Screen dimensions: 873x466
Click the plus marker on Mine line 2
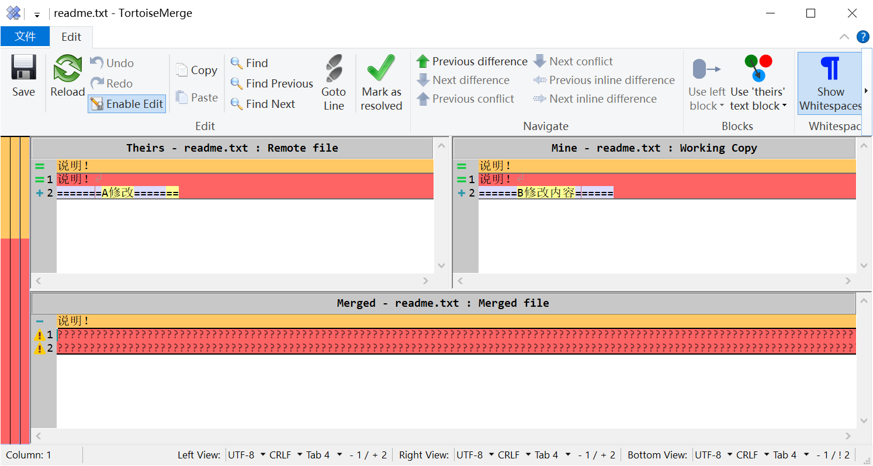(462, 193)
